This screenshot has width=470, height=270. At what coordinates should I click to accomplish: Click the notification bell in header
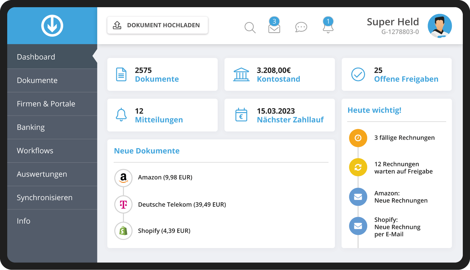(328, 27)
